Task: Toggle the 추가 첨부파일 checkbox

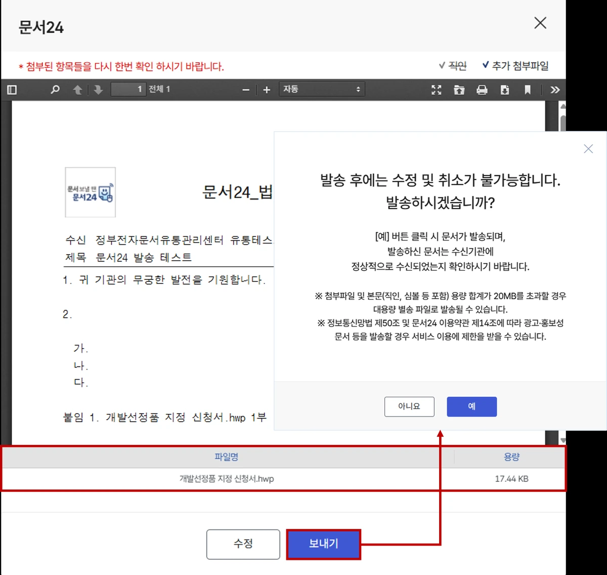Action: (515, 66)
